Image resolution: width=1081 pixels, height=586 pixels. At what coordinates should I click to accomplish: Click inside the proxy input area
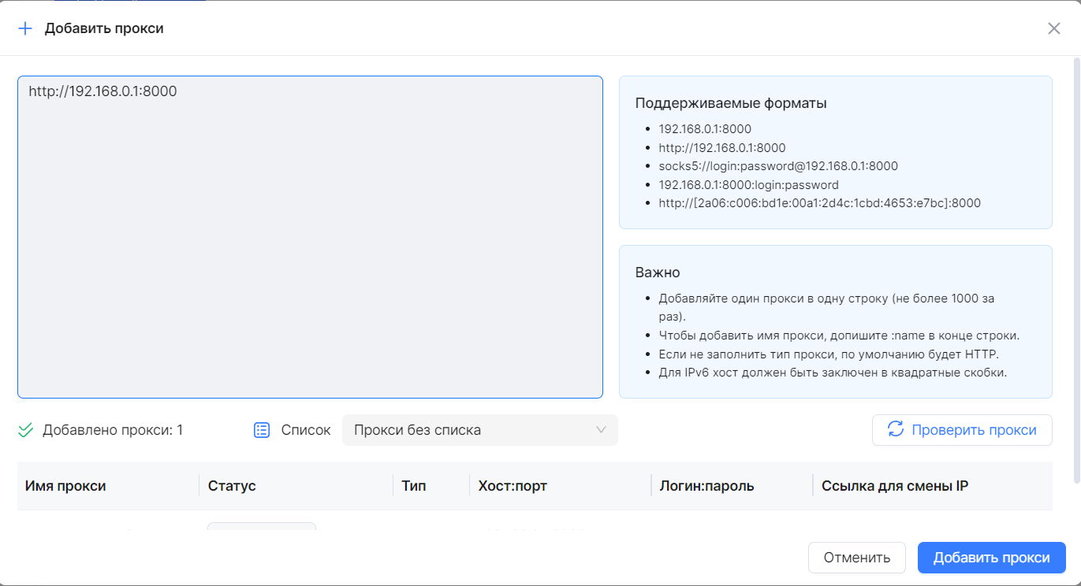(x=310, y=236)
